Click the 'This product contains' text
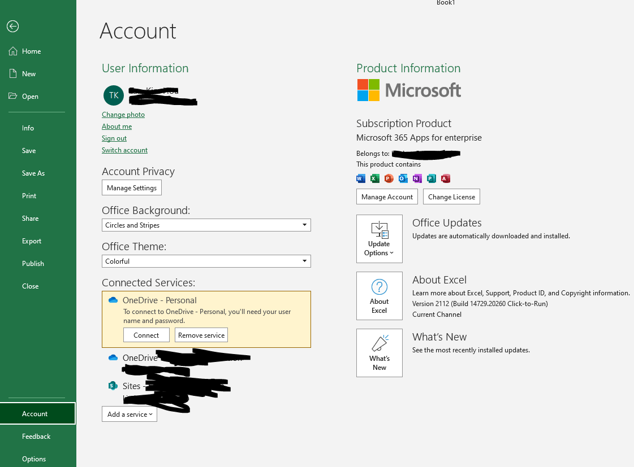This screenshot has height=467, width=634. tap(389, 164)
